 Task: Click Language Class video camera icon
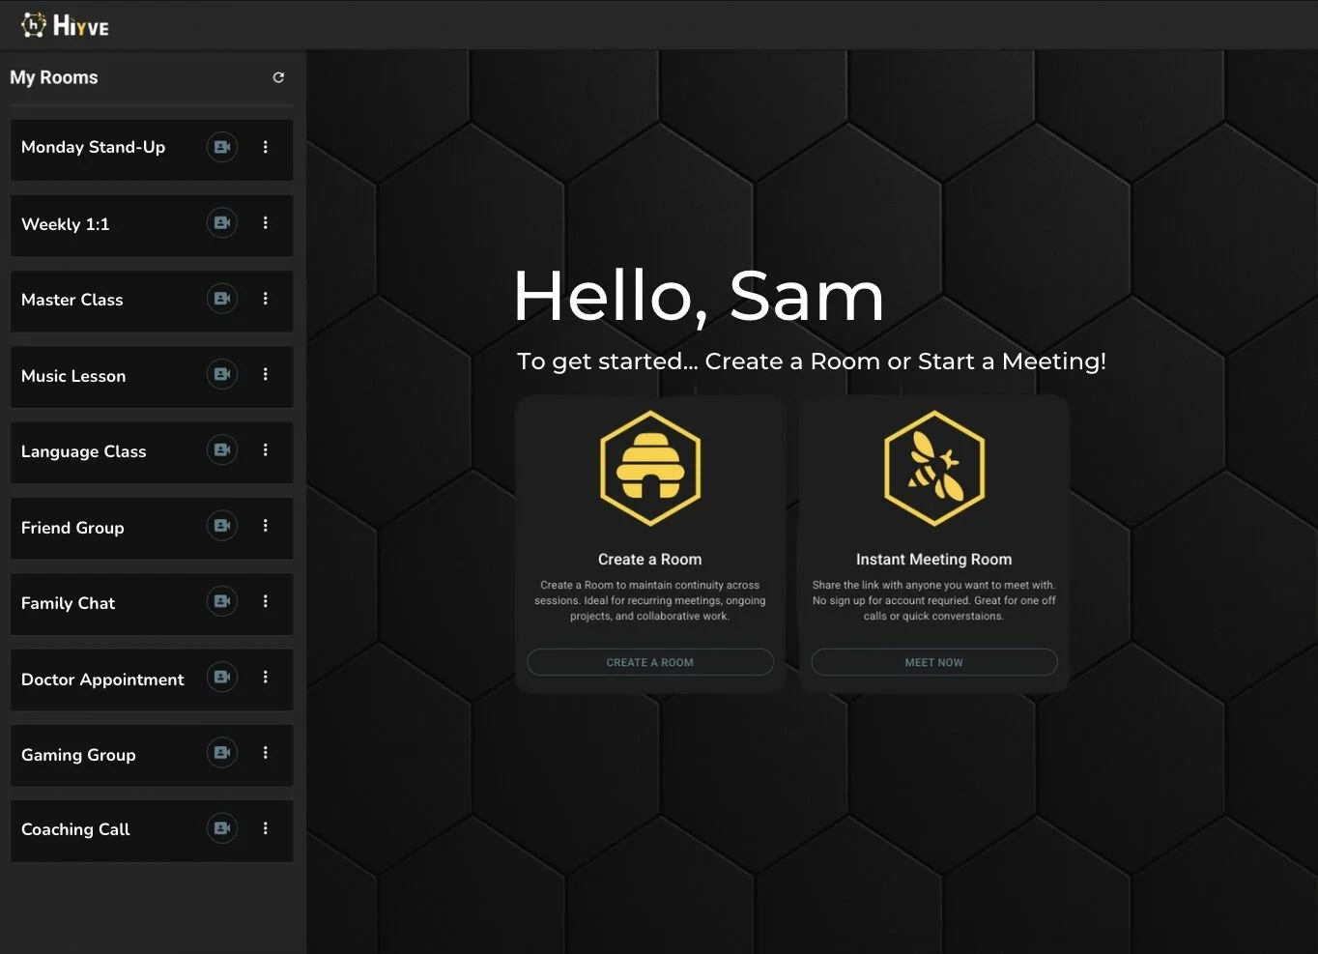[222, 450]
